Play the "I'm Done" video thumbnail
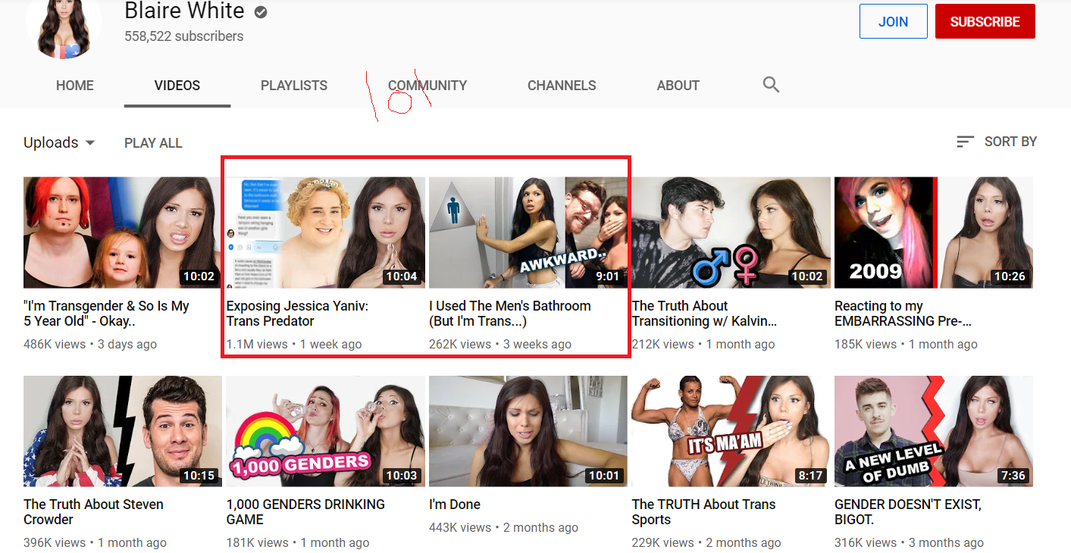Viewport: 1071px width, 553px height. click(528, 431)
